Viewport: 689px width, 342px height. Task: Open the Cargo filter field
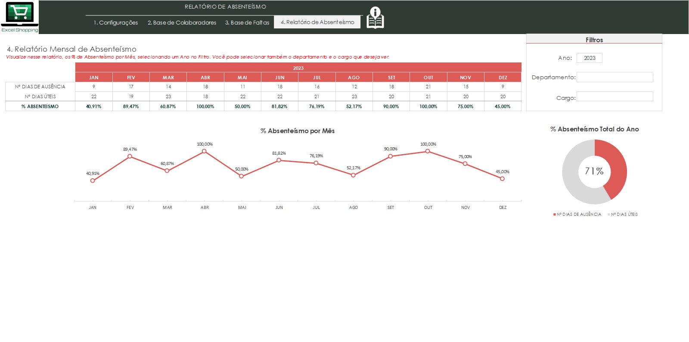[x=615, y=96]
